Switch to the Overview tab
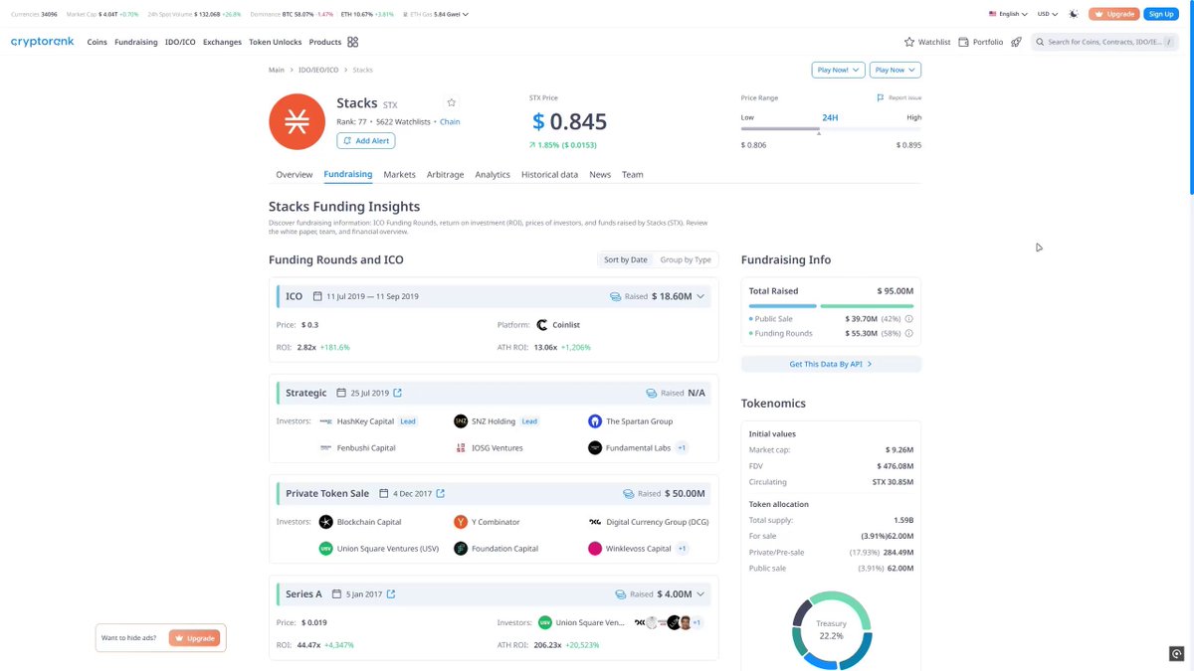 click(295, 174)
